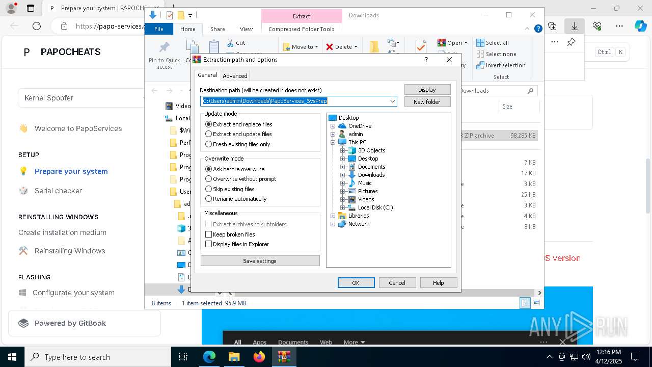Viewport: 652px width, 367px height.
Task: Open Prepare your system page link
Action: [x=71, y=171]
